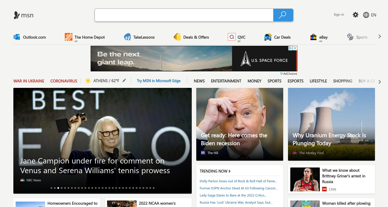Image resolution: width=388 pixels, height=207 pixels.
Task: Open 2022 NCAA women's article card
Action: 148,203
